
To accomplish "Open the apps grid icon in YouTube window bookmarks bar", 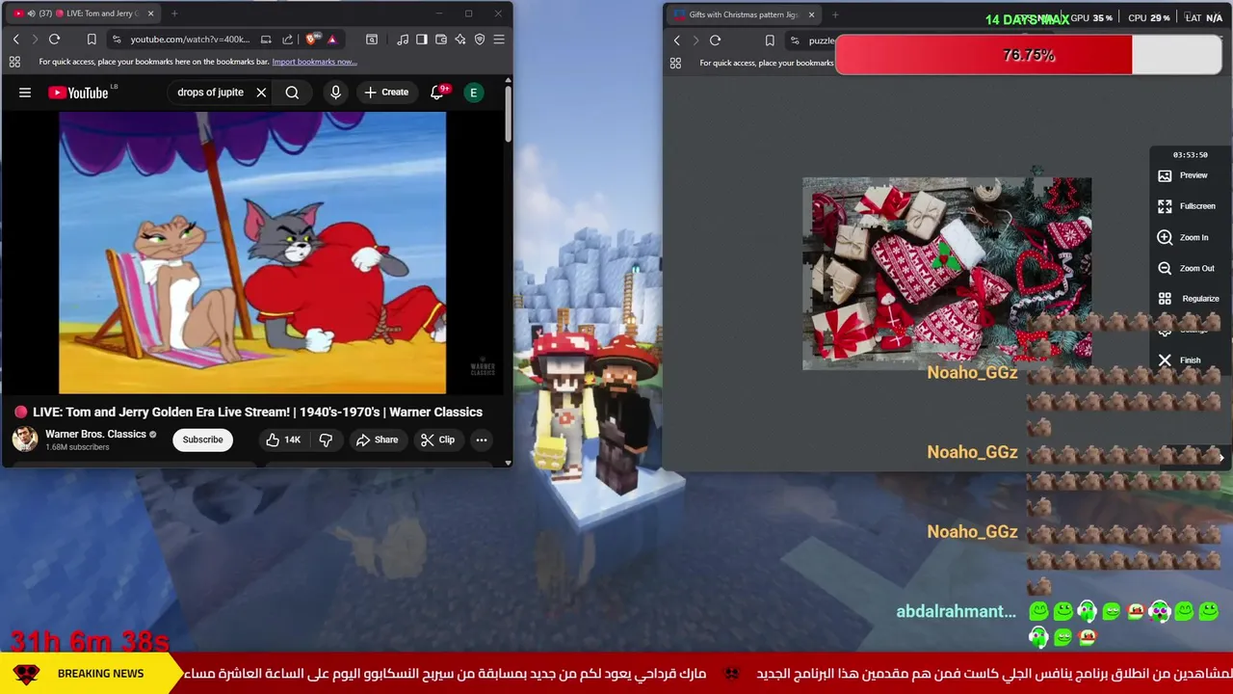I will click(x=14, y=62).
